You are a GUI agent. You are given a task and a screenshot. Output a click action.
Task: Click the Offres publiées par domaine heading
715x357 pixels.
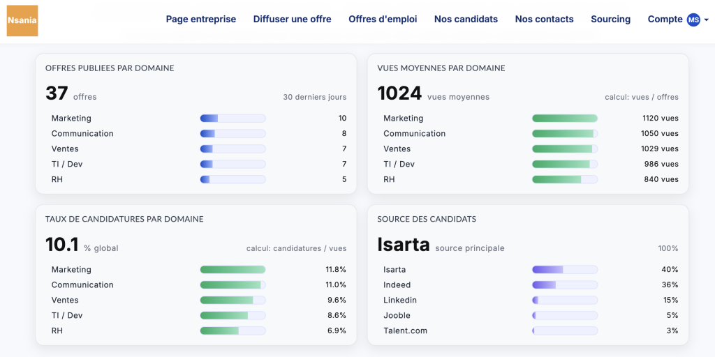(x=110, y=68)
